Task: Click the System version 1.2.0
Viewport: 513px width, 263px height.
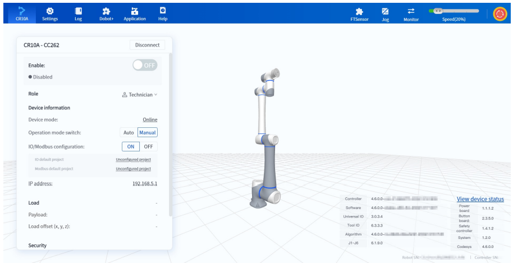Action: (487, 238)
